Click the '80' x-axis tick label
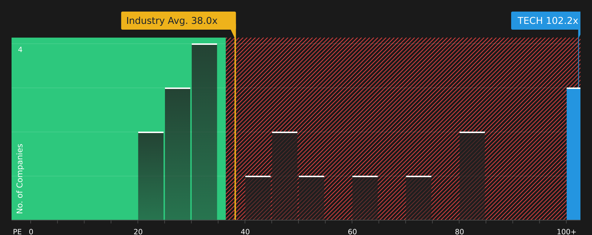The height and width of the screenshot is (235, 592). [x=460, y=232]
